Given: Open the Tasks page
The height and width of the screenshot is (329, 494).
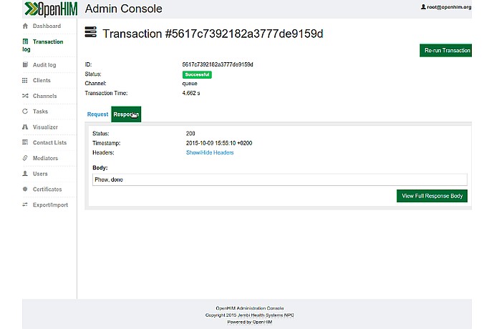Looking at the screenshot, I should [x=40, y=112].
